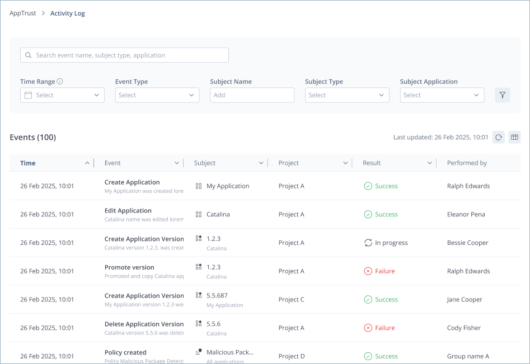
Task: Open the Subject Type dropdown
Action: (347, 95)
